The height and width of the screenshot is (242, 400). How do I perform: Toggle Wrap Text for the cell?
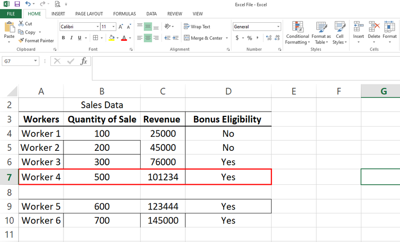click(x=197, y=27)
